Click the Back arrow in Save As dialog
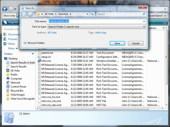170x127 pixels. pos(24,14)
